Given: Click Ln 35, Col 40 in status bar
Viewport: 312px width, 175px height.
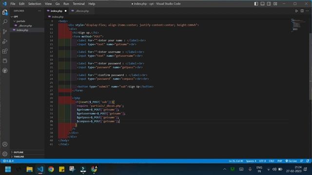Looking at the screenshot, I should 236,161.
